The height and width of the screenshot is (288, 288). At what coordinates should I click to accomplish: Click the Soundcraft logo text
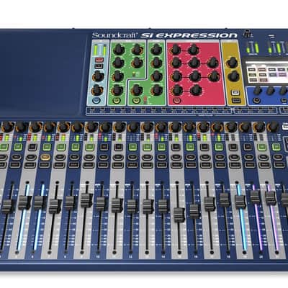[x=115, y=35]
